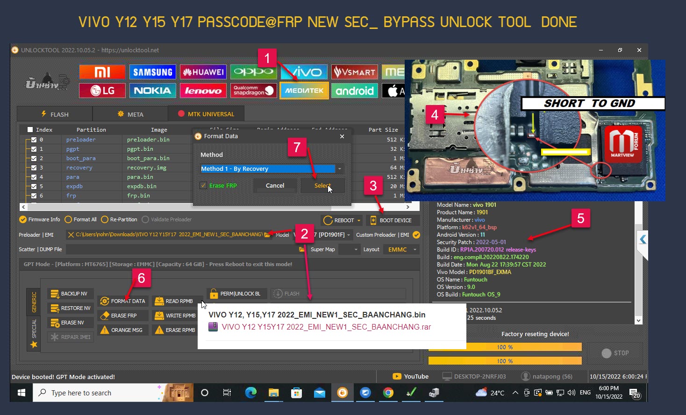Browse for the Preloader EMI file folder icon
The height and width of the screenshot is (415, 686).
tap(267, 235)
